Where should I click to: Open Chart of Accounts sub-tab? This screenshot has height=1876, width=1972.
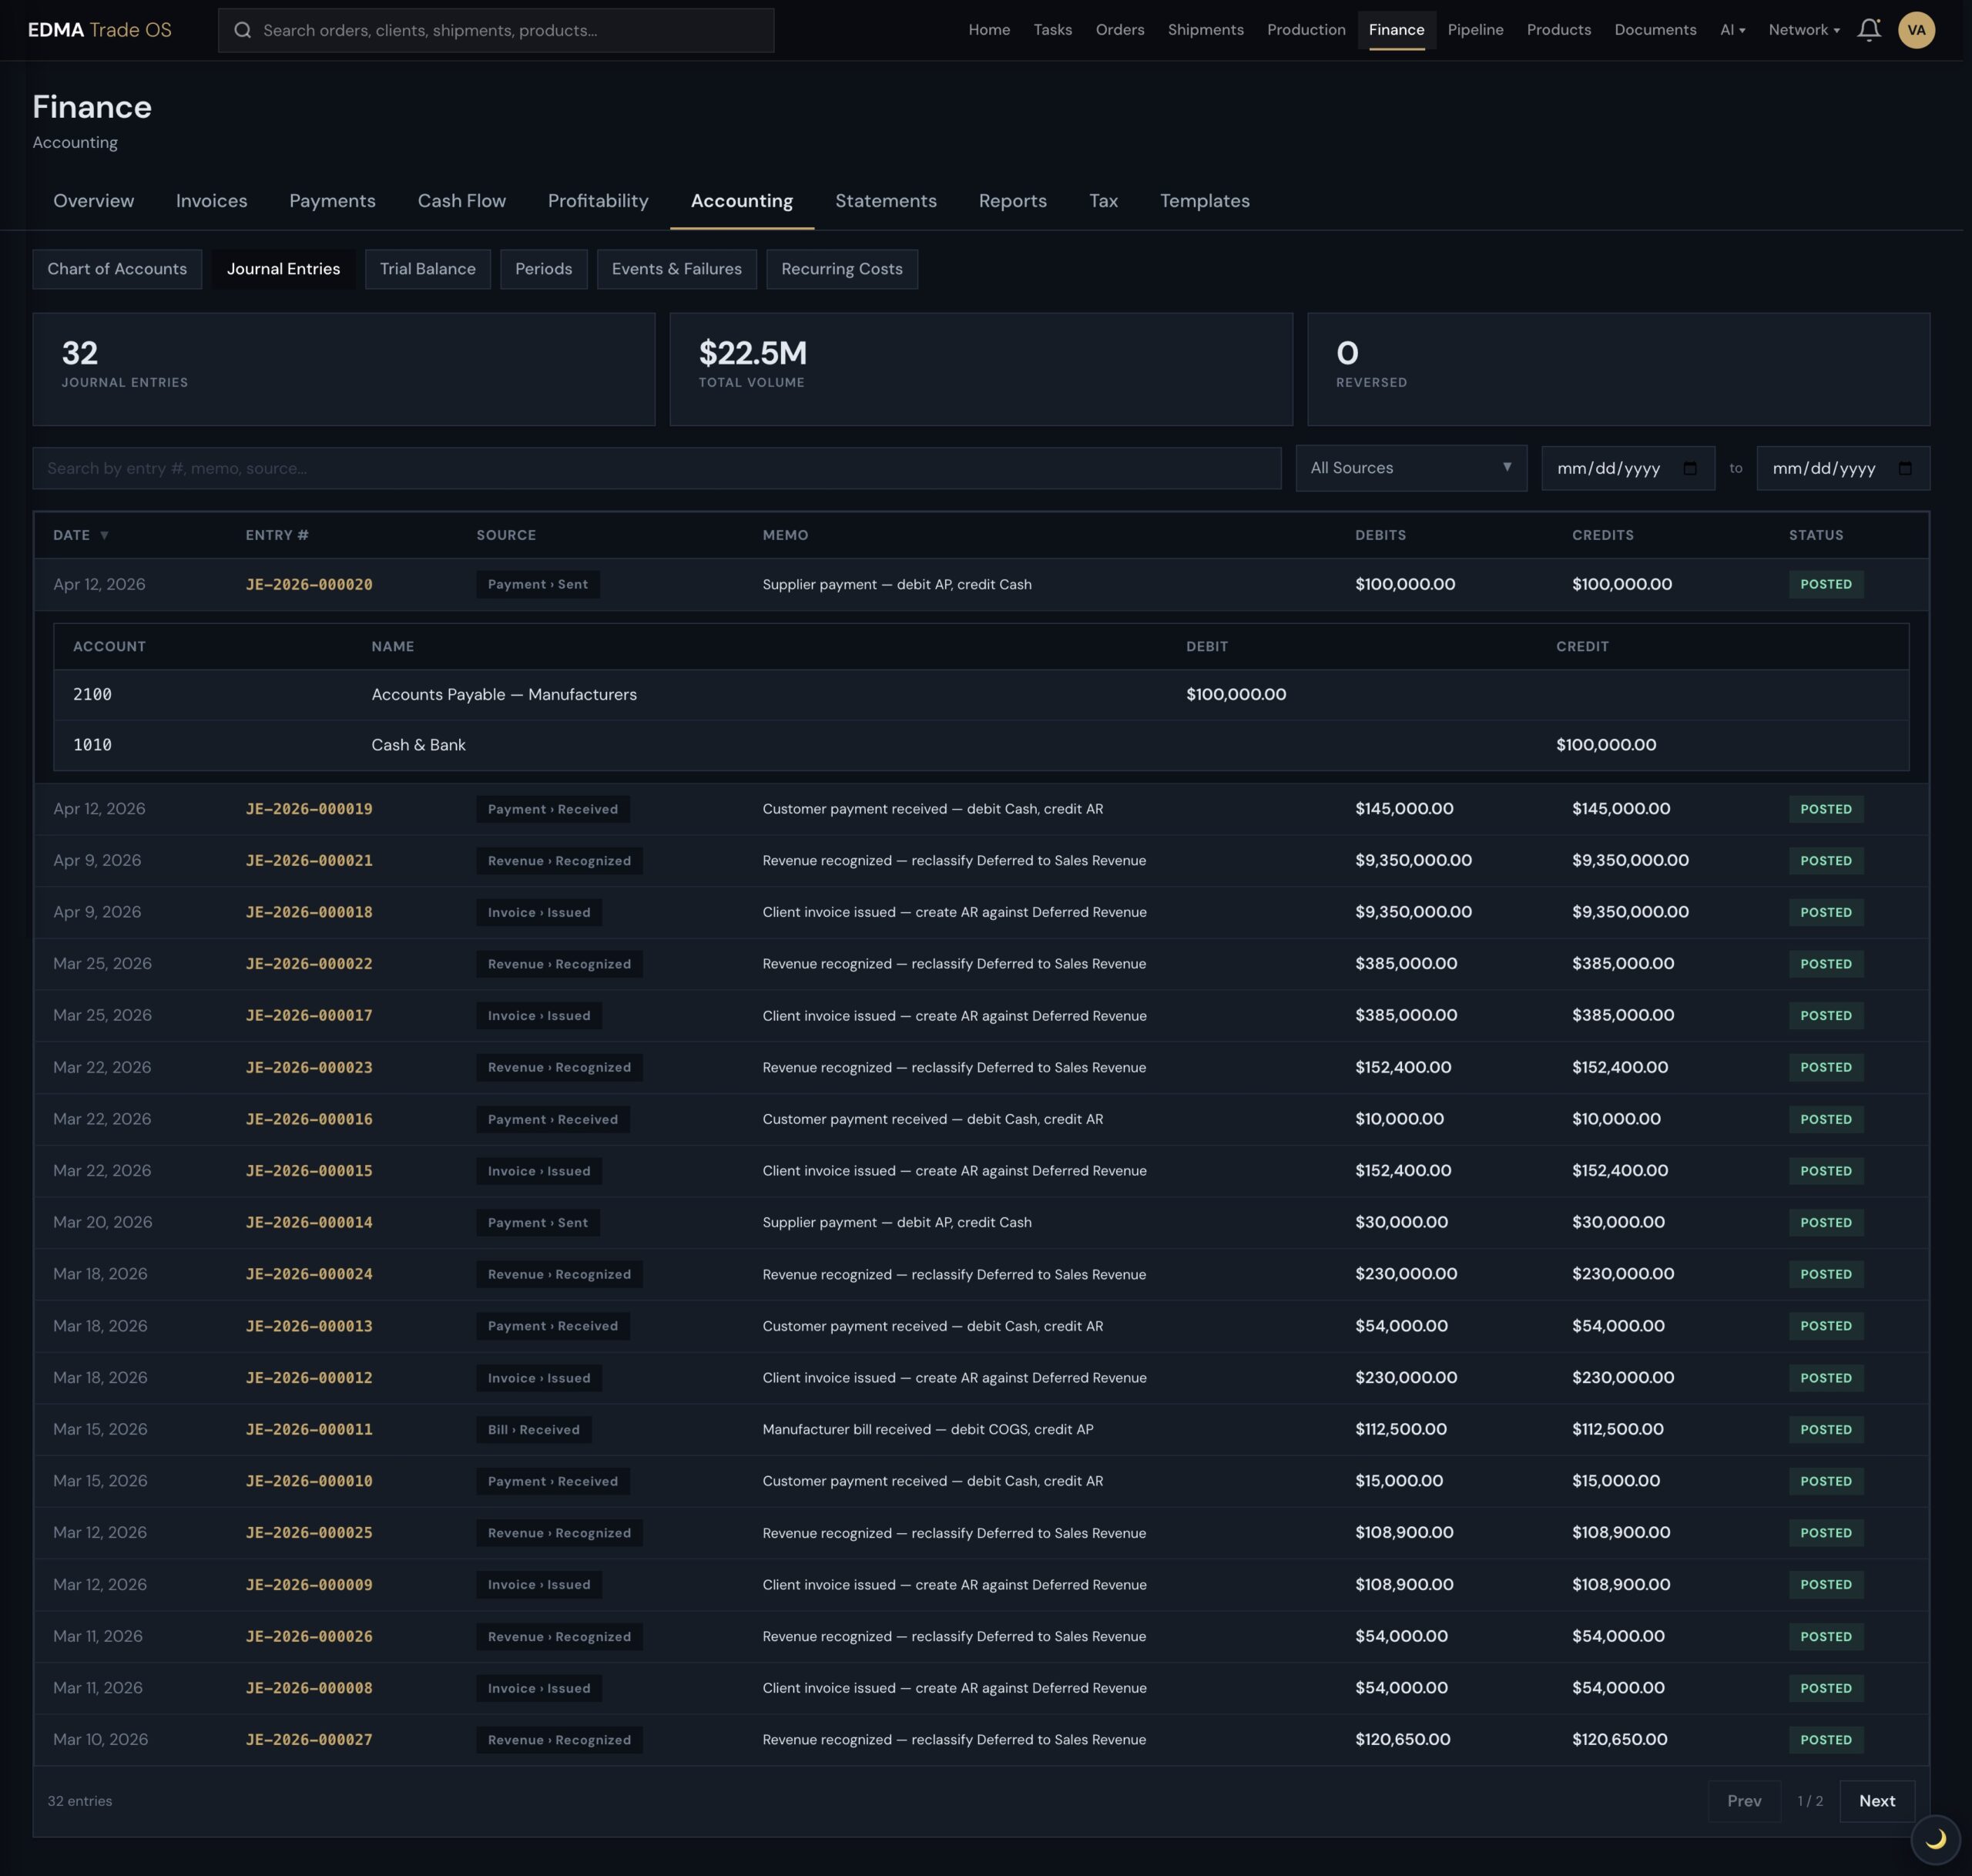117,269
